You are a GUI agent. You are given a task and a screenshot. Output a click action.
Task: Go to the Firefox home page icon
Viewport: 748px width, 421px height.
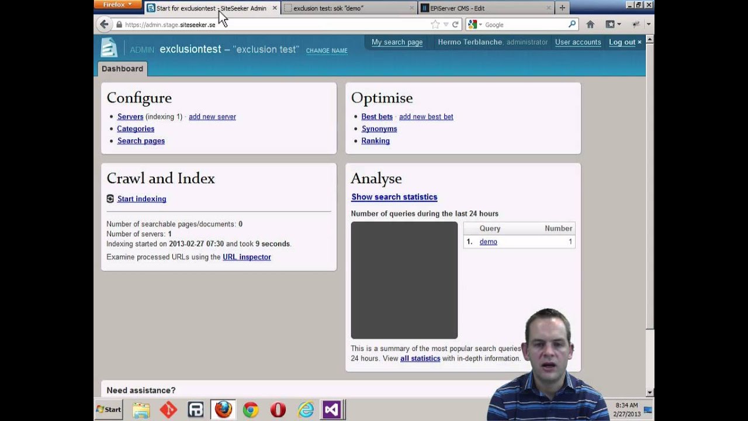click(x=590, y=25)
